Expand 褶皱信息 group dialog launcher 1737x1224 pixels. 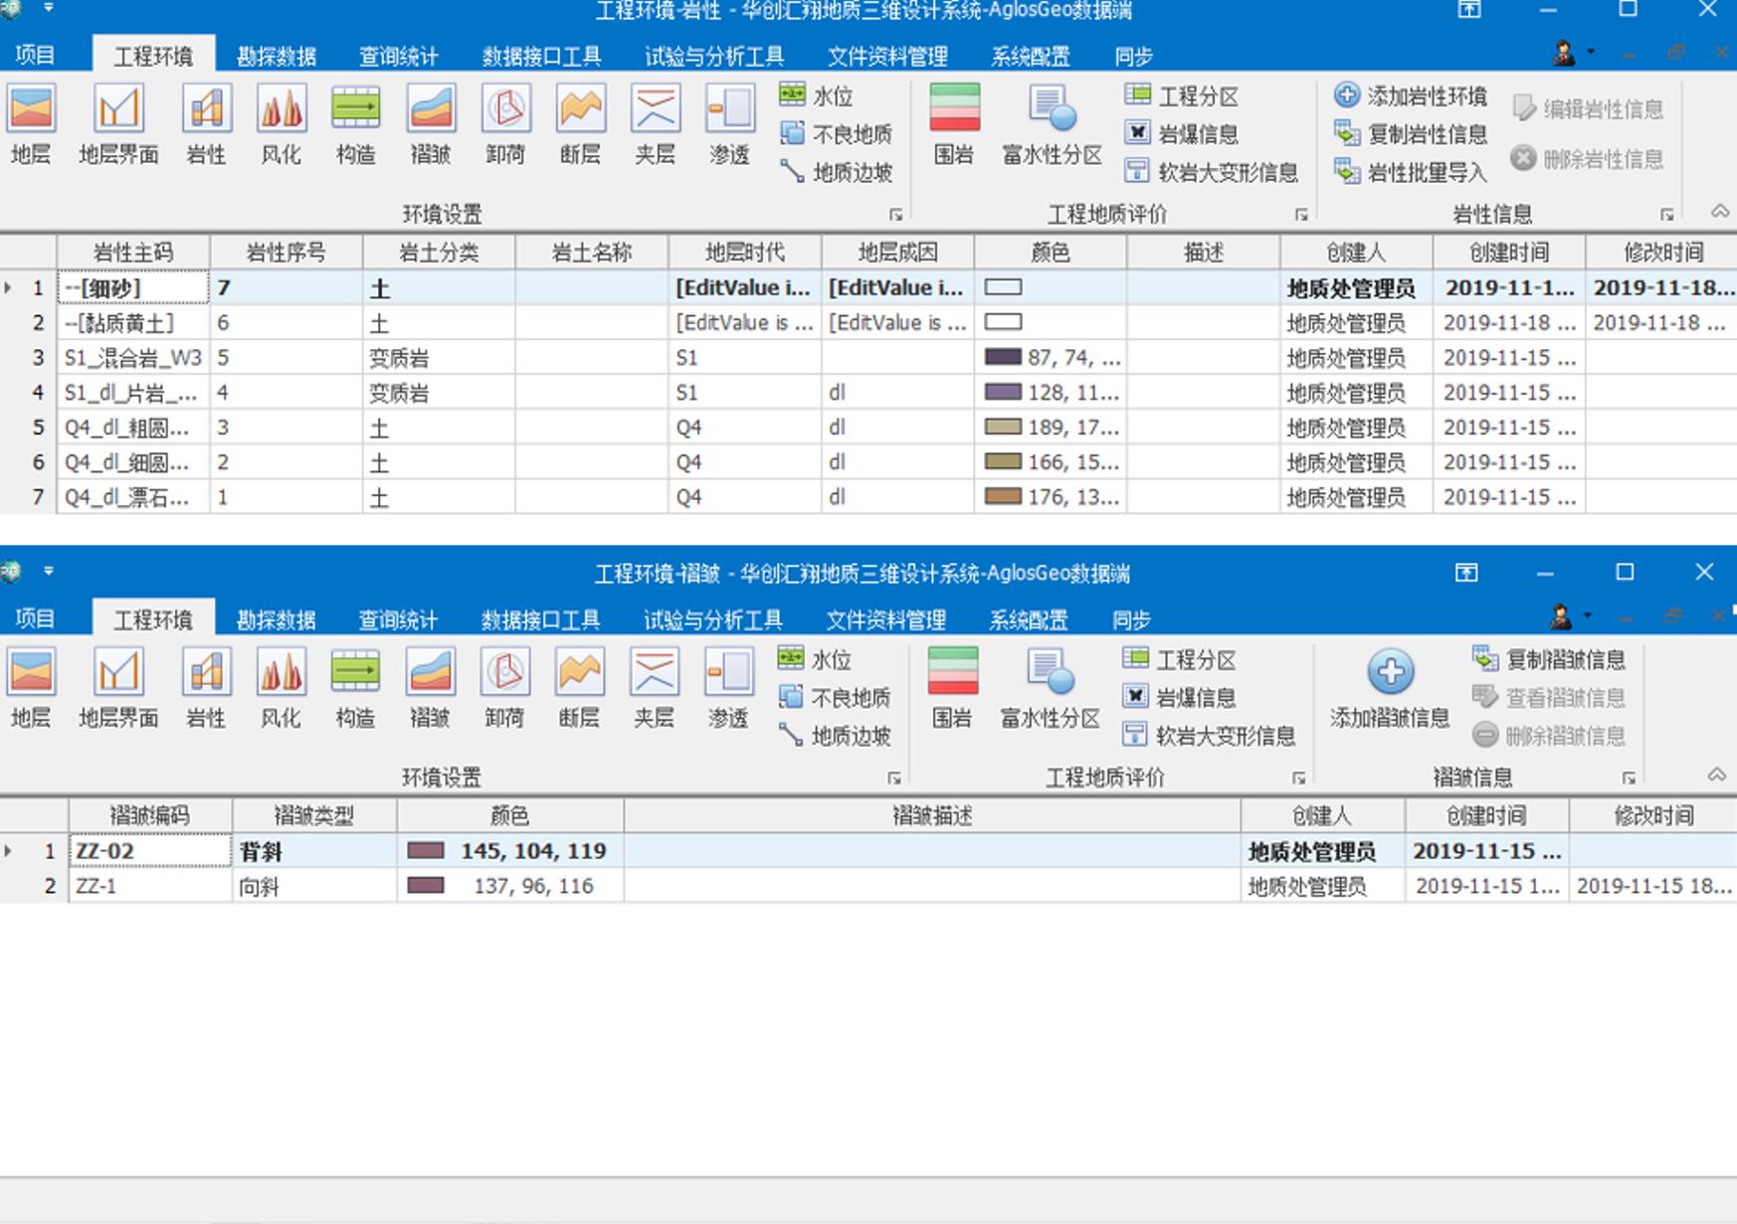[1629, 778]
